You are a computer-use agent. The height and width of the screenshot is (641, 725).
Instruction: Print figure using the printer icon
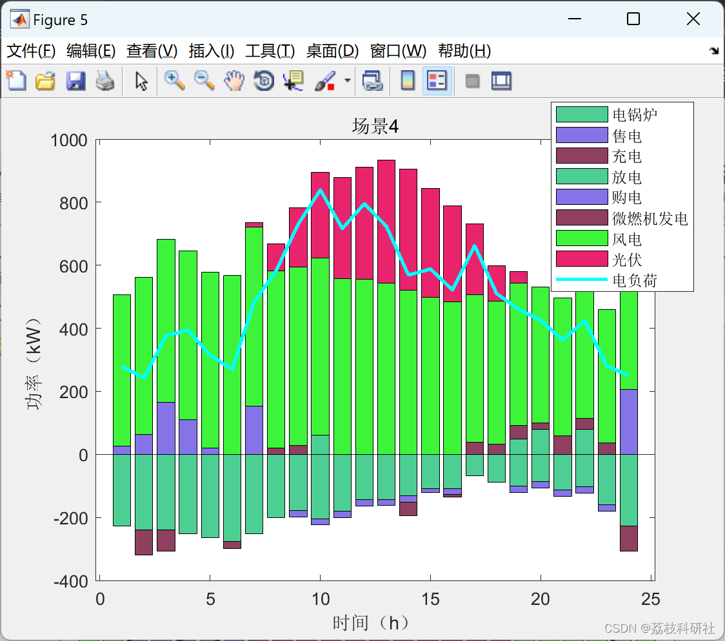pos(105,81)
